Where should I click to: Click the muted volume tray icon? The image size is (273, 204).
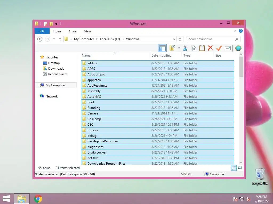(248, 199)
